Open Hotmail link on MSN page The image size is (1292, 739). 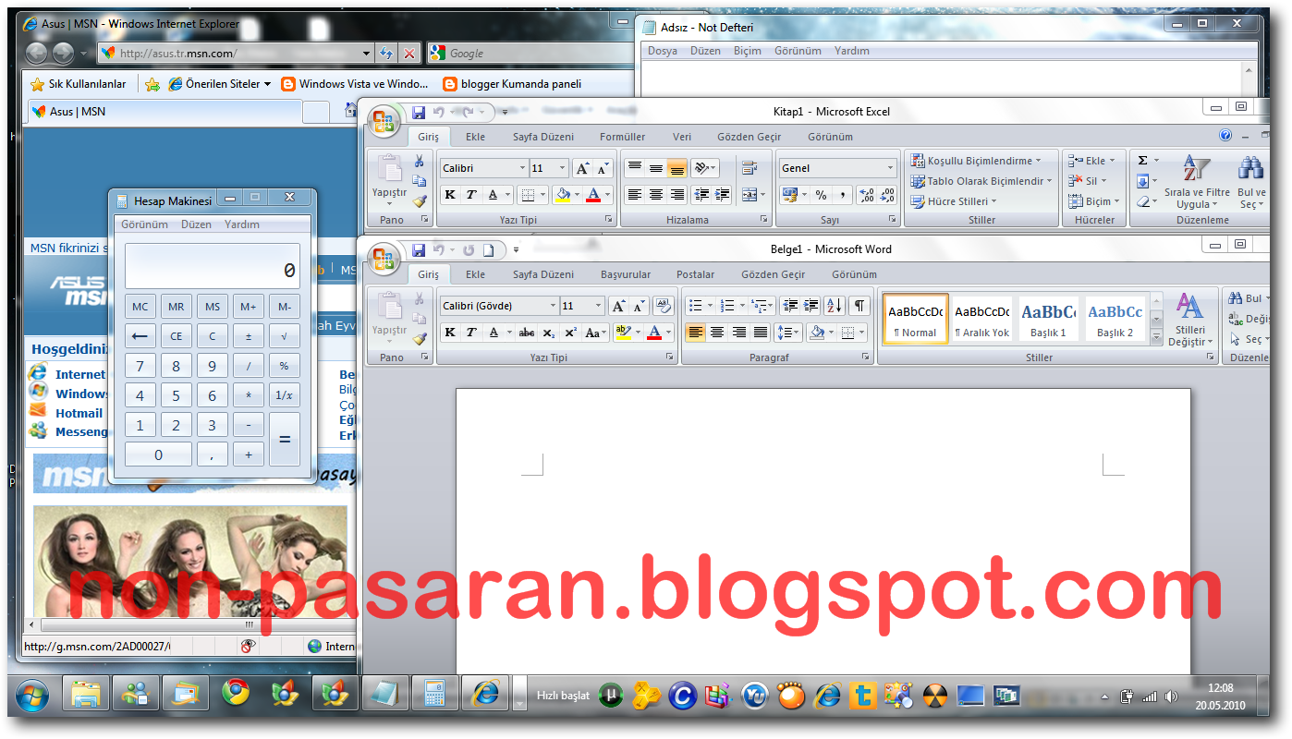click(x=79, y=413)
